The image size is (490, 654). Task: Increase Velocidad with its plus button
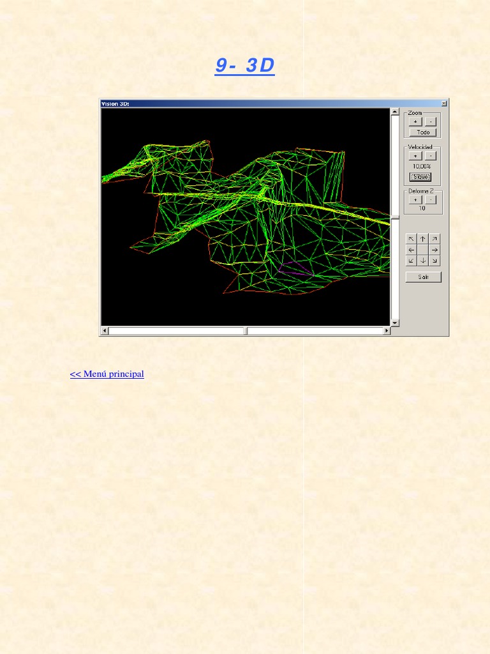pyautogui.click(x=415, y=156)
